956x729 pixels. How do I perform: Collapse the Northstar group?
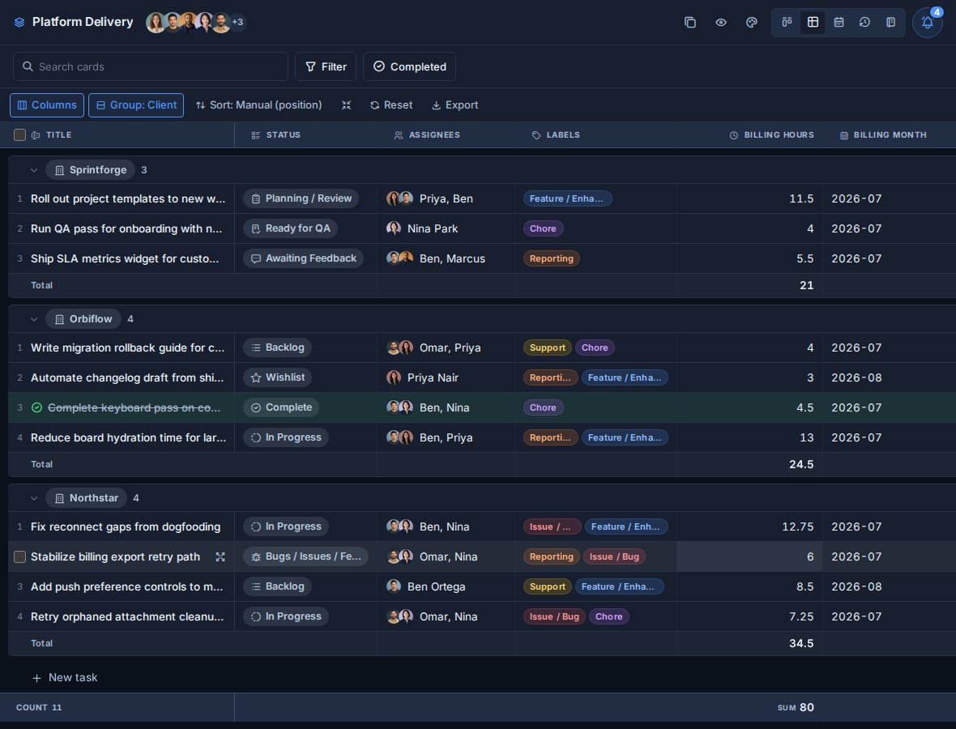point(33,498)
